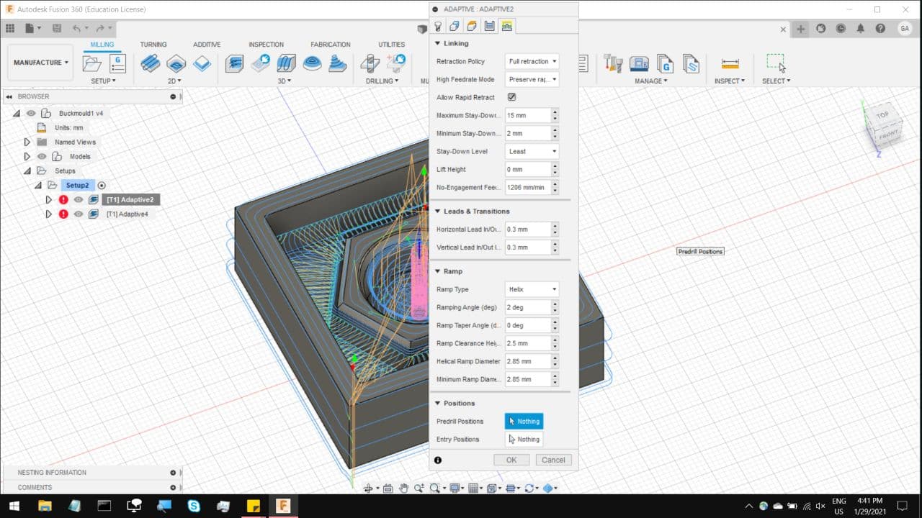Open the Tool Library icon

tap(613, 63)
